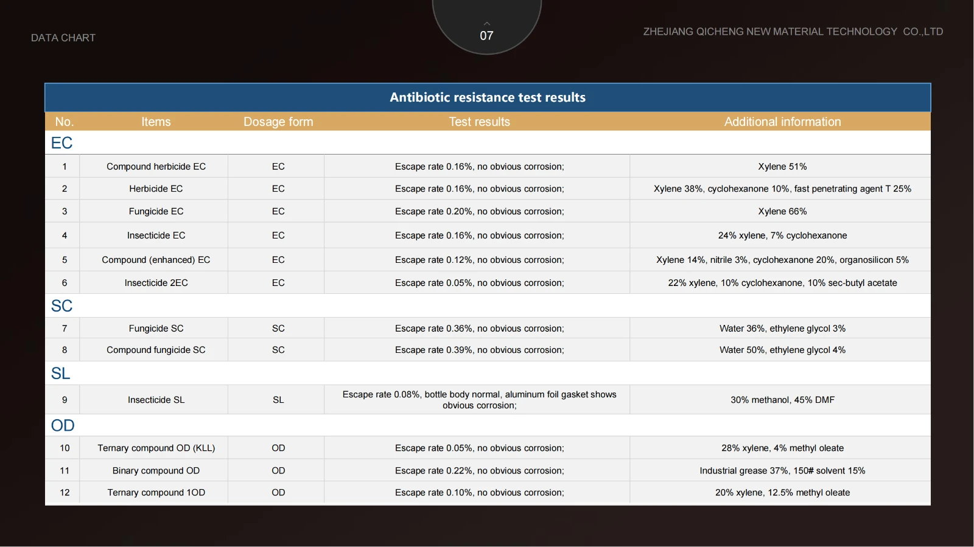Select the Antibiotic resistance test results title

click(487, 97)
